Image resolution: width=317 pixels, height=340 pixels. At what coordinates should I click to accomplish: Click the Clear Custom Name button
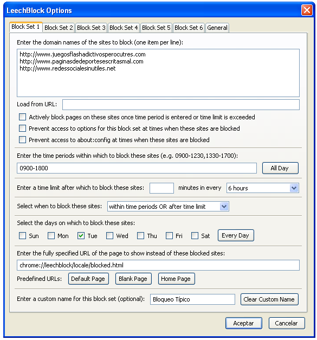pos(269,299)
